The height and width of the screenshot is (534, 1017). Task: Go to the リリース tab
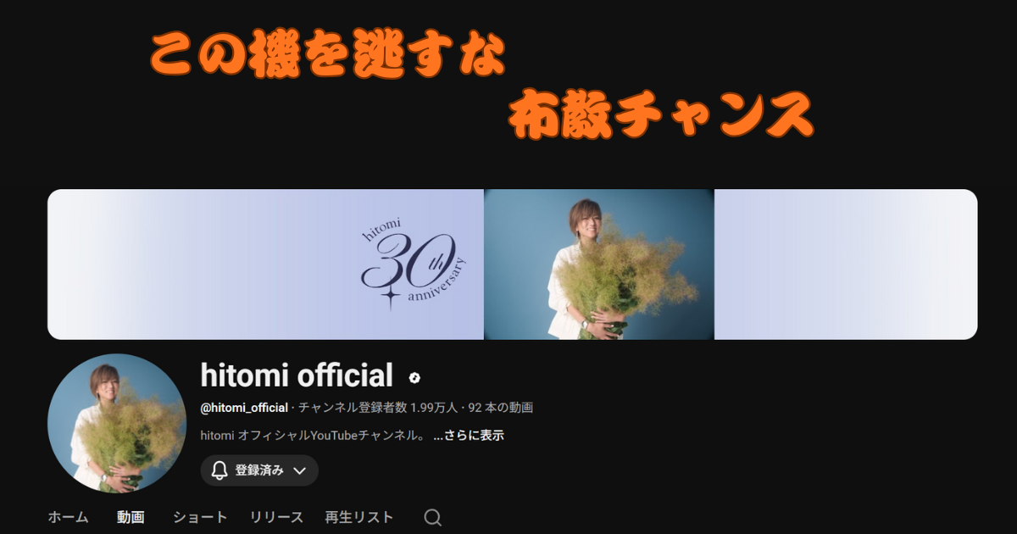(276, 517)
